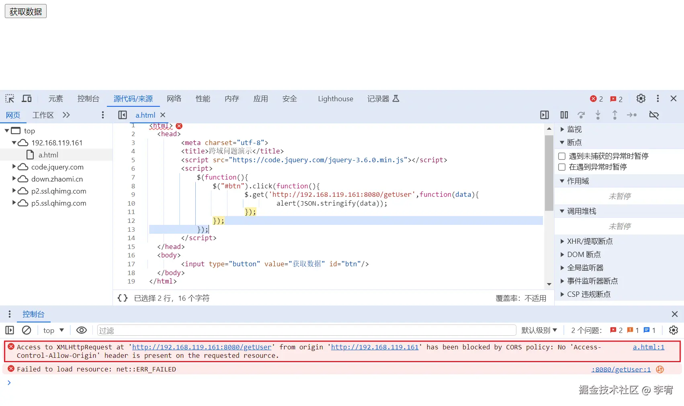Click the Step debugger icon
This screenshot has height=406, width=684.
632,115
